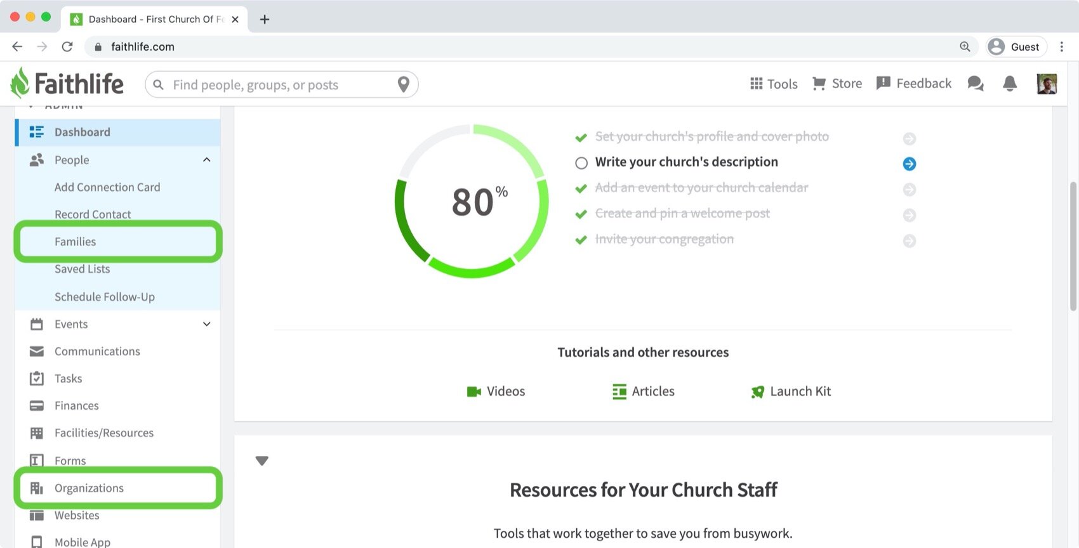This screenshot has width=1079, height=548.
Task: Click the 80% progress ring
Action: pos(472,201)
